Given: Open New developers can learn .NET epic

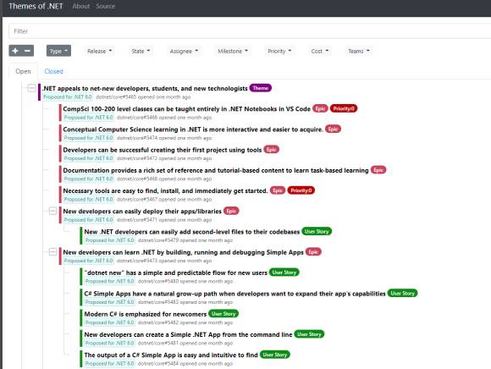Looking at the screenshot, I should 183,252.
